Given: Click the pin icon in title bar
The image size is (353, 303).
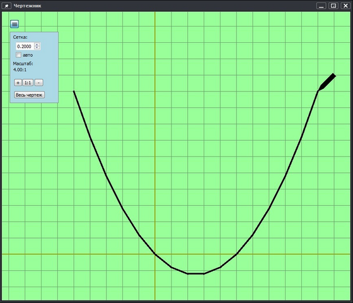Looking at the screenshot, I should (x=6, y=6).
